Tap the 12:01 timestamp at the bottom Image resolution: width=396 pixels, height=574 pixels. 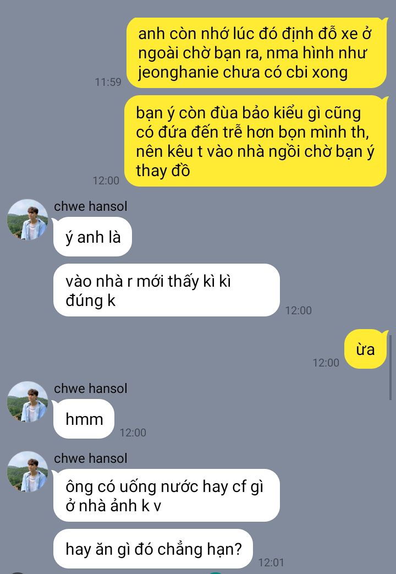pyautogui.click(x=271, y=562)
